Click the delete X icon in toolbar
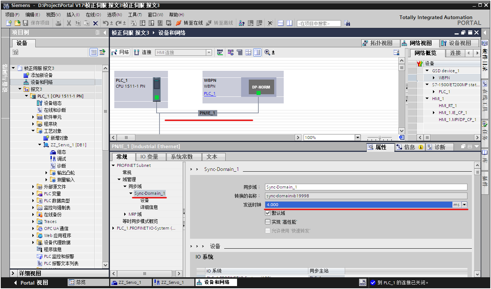Image resolution: width=491 pixels, height=289 pixels. (96, 23)
